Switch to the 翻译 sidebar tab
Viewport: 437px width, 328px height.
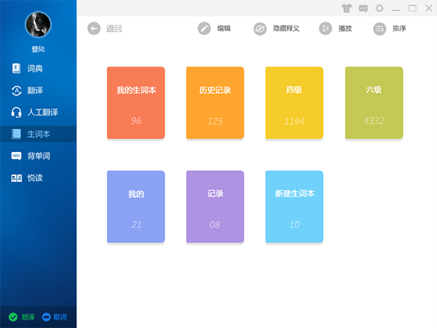[x=35, y=91]
